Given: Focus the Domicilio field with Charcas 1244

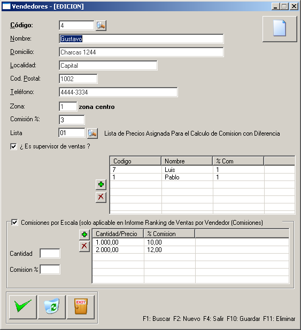Looking at the screenshot, I should (x=141, y=52).
